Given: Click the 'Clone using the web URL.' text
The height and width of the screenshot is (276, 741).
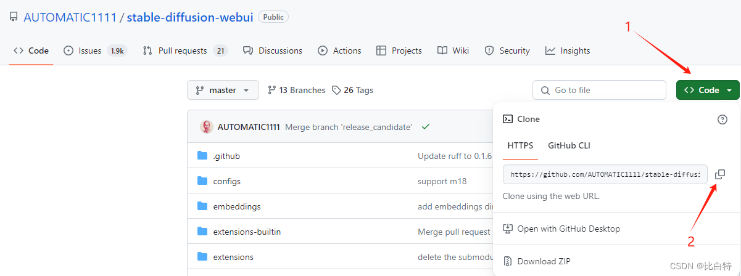Looking at the screenshot, I should click(x=551, y=196).
